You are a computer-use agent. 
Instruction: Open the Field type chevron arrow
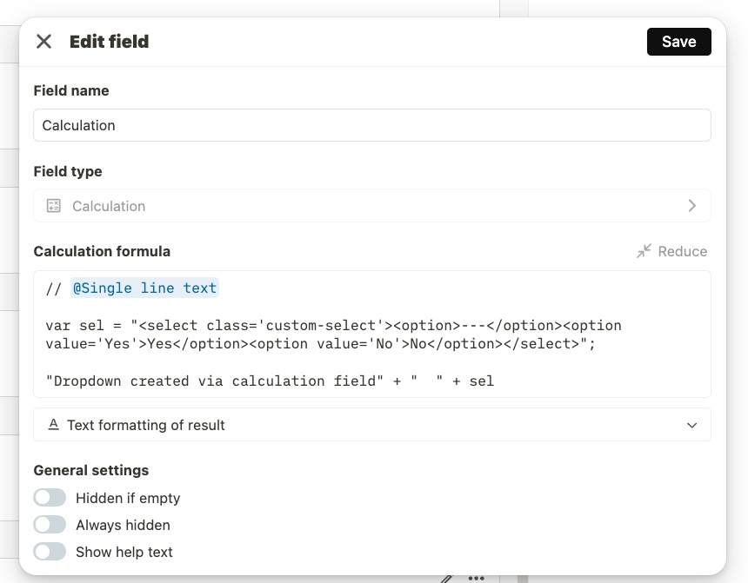692,205
